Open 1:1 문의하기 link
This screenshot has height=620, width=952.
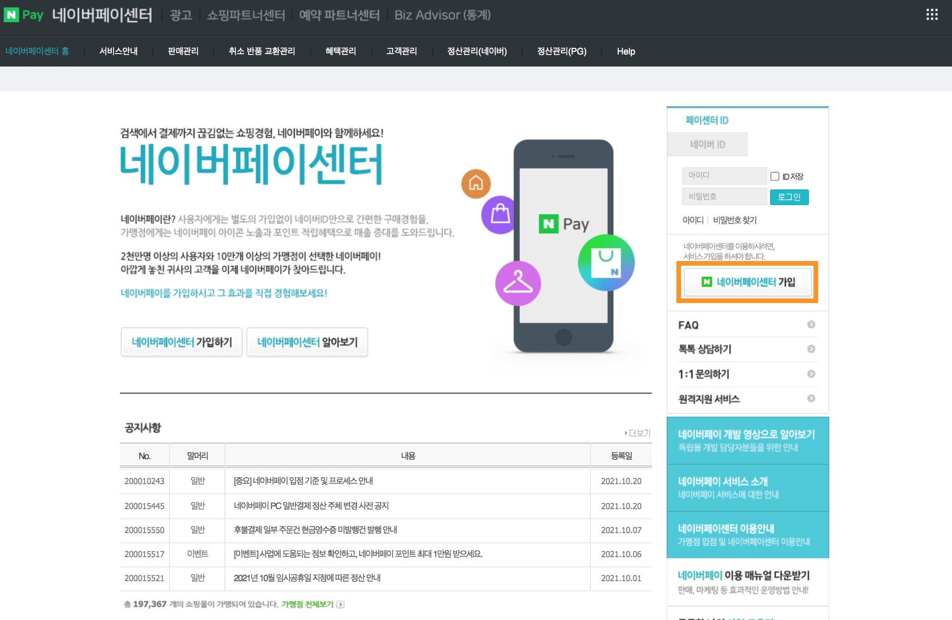click(703, 374)
